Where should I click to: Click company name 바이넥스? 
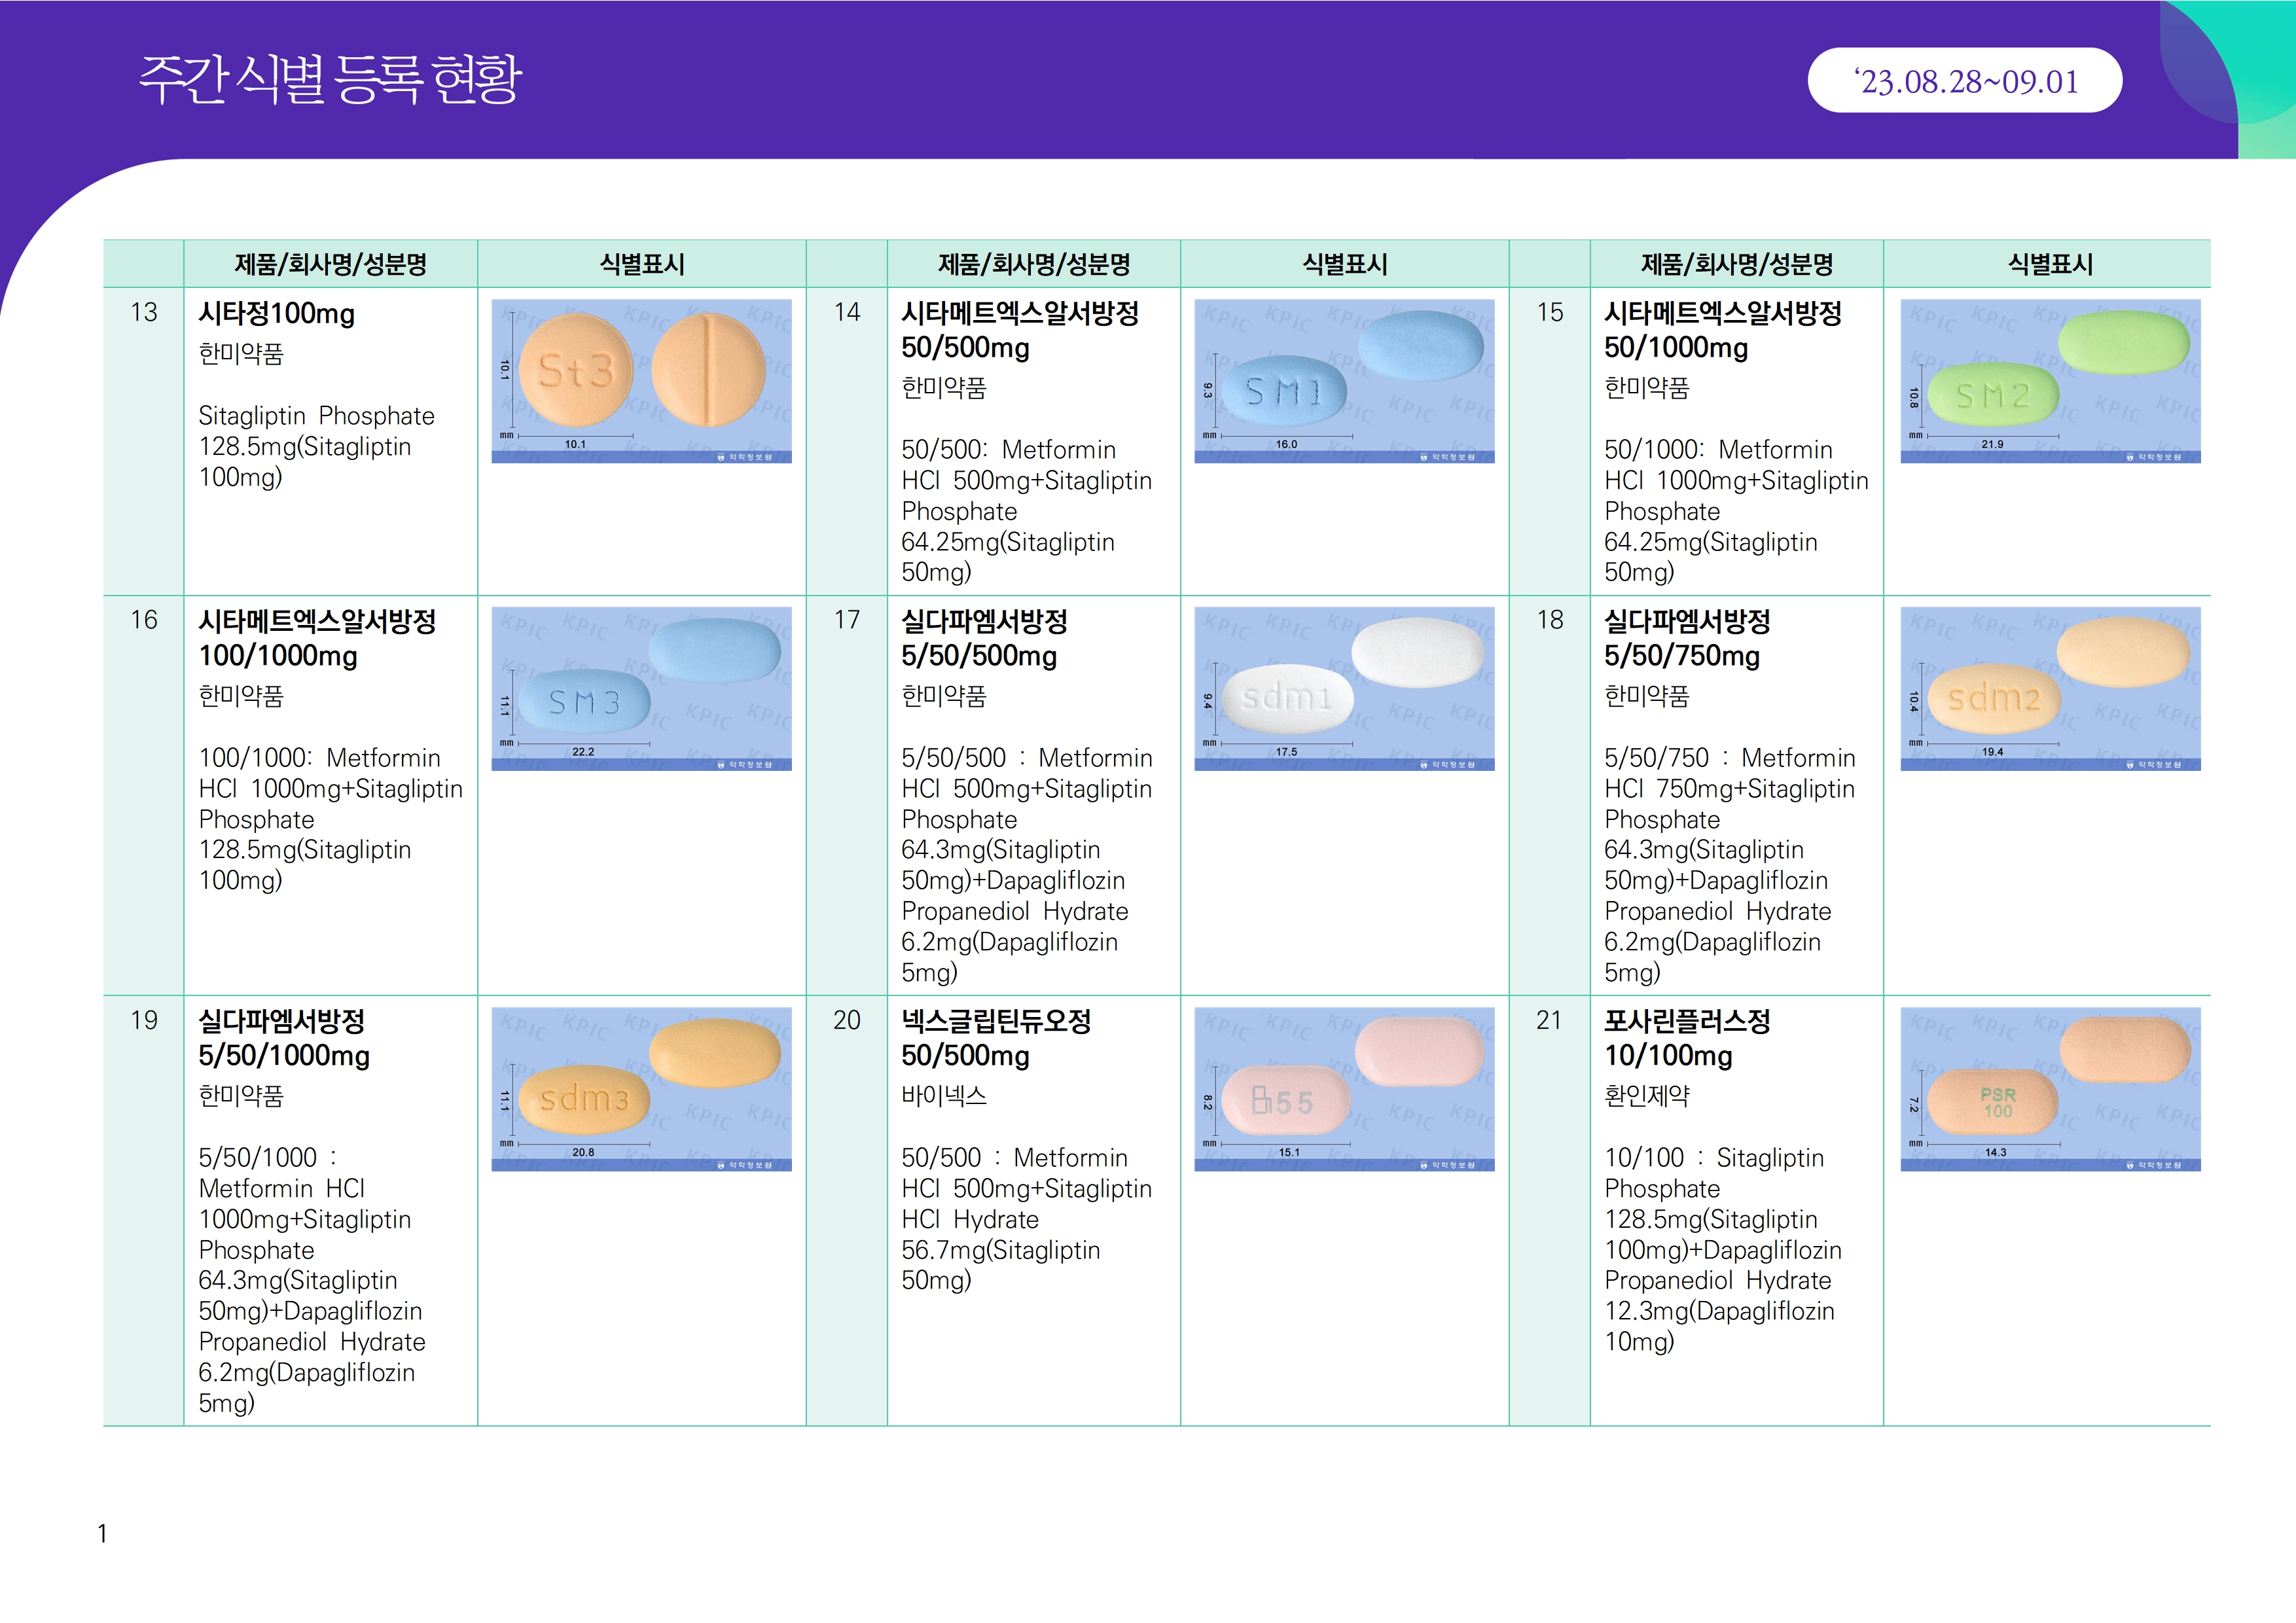point(943,1096)
